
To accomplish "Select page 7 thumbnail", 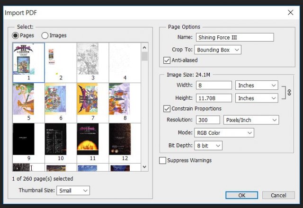I will tap(93, 103).
